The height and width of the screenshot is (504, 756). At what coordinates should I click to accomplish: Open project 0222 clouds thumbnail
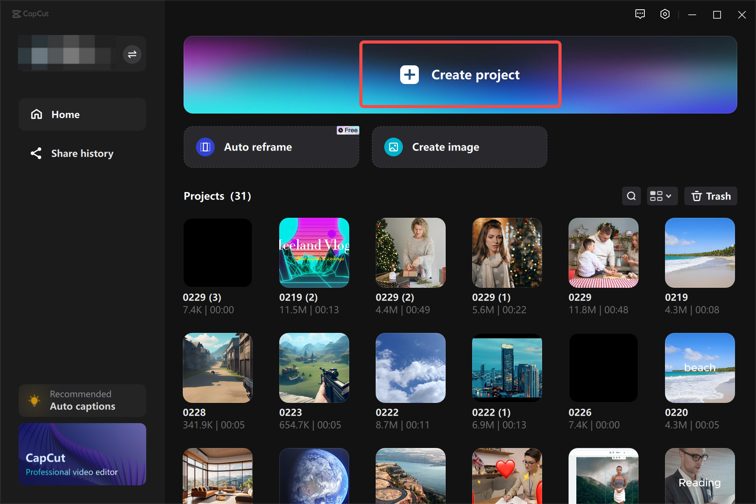(411, 368)
